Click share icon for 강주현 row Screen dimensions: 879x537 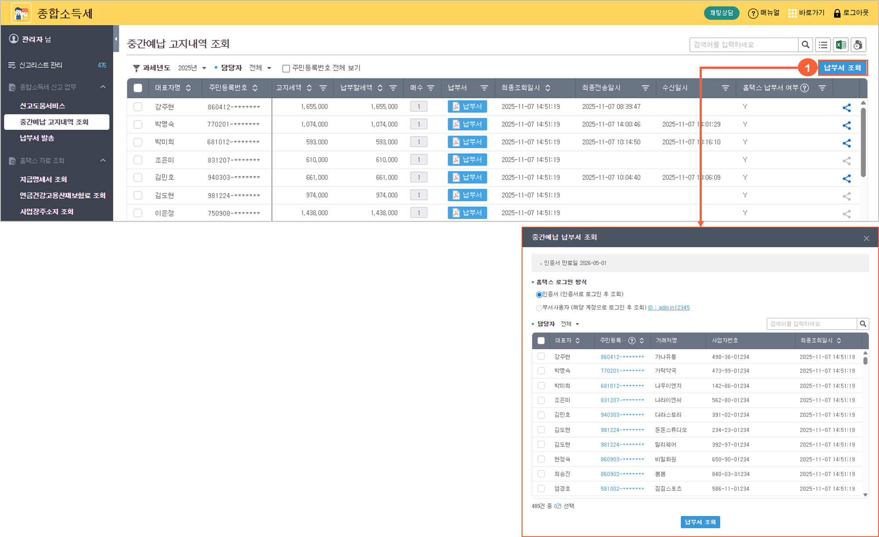tap(847, 107)
